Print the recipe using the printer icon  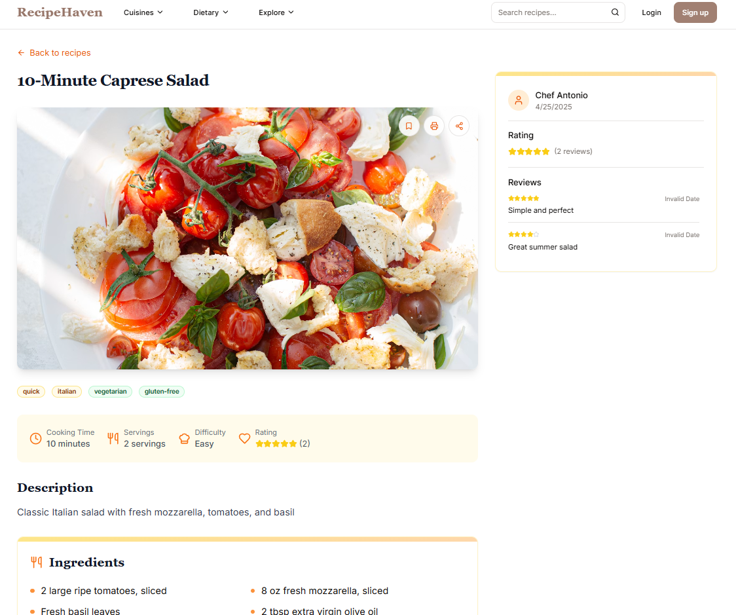434,126
